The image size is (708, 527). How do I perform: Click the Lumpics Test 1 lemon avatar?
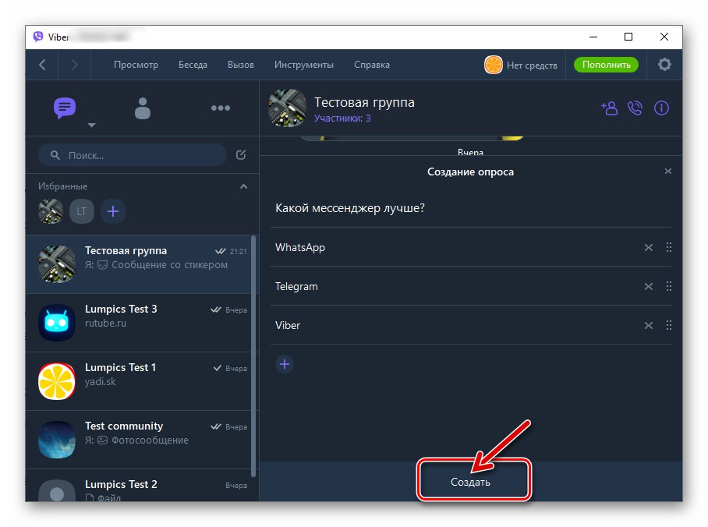coord(57,381)
